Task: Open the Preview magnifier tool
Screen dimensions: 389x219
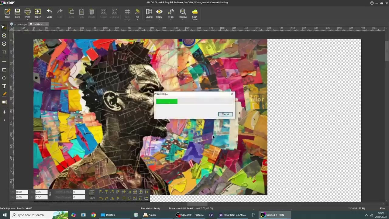Action: pyautogui.click(x=183, y=13)
